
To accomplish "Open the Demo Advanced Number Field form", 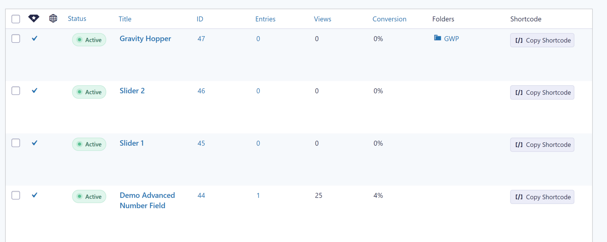I will pyautogui.click(x=147, y=200).
